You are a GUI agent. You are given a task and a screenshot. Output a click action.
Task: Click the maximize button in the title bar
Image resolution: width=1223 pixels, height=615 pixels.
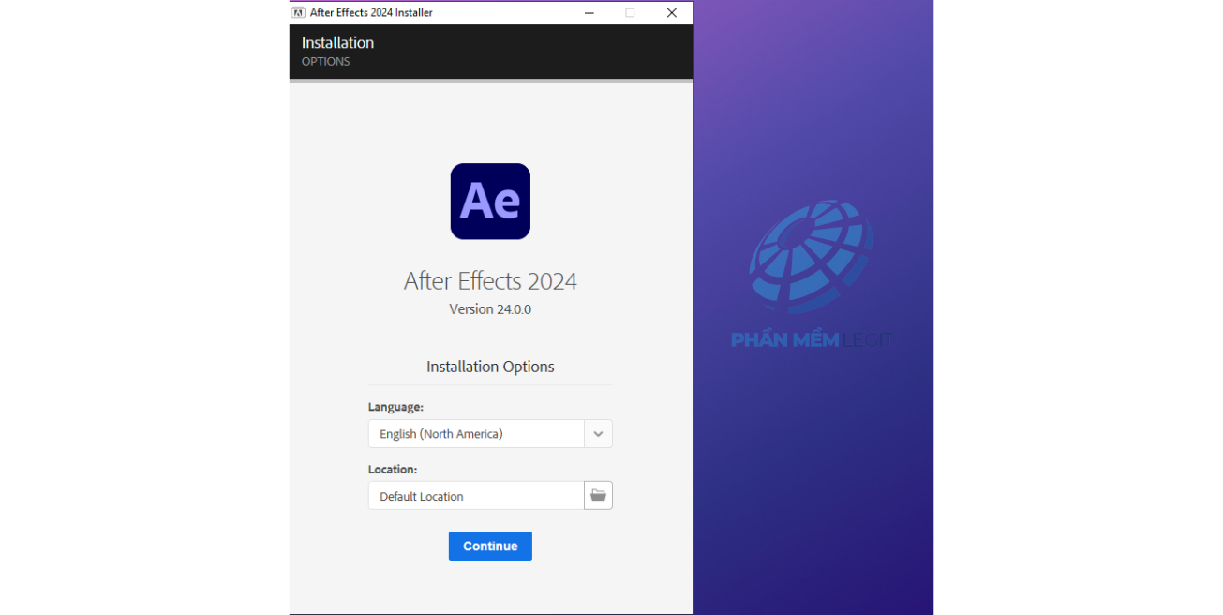pyautogui.click(x=630, y=13)
